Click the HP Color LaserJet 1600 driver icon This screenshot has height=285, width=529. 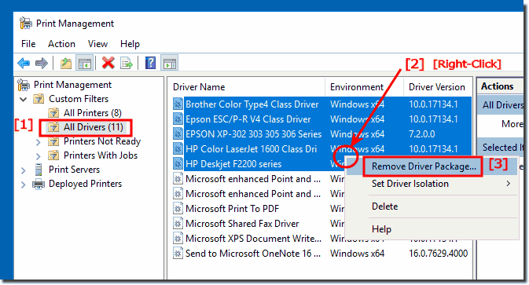pyautogui.click(x=178, y=148)
